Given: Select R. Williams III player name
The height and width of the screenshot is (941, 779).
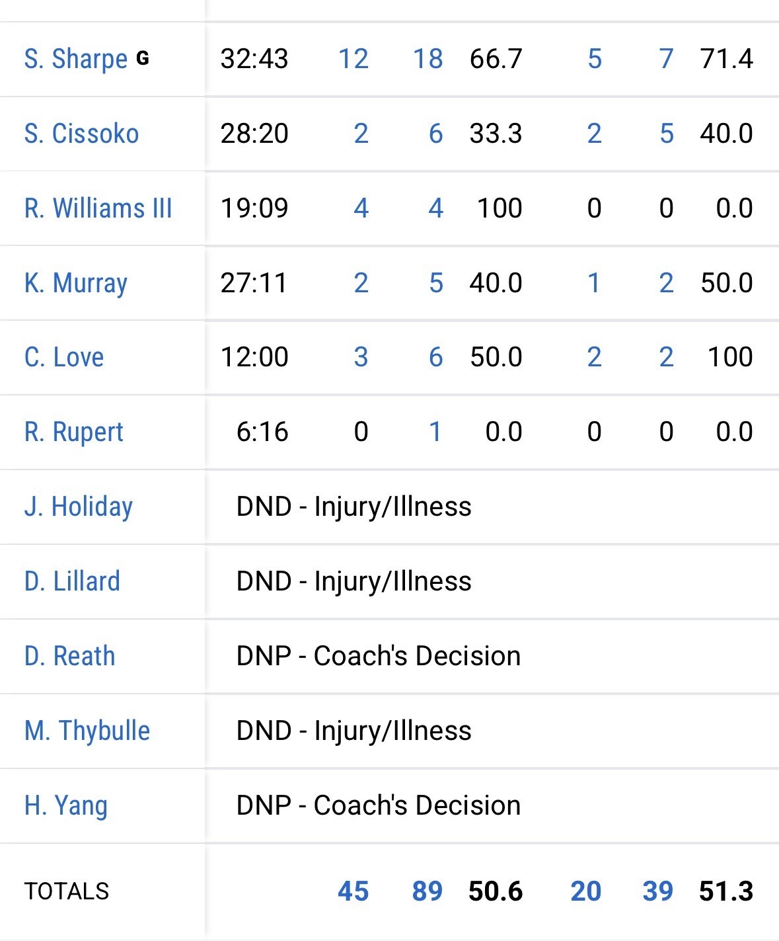Looking at the screenshot, I should (98, 208).
